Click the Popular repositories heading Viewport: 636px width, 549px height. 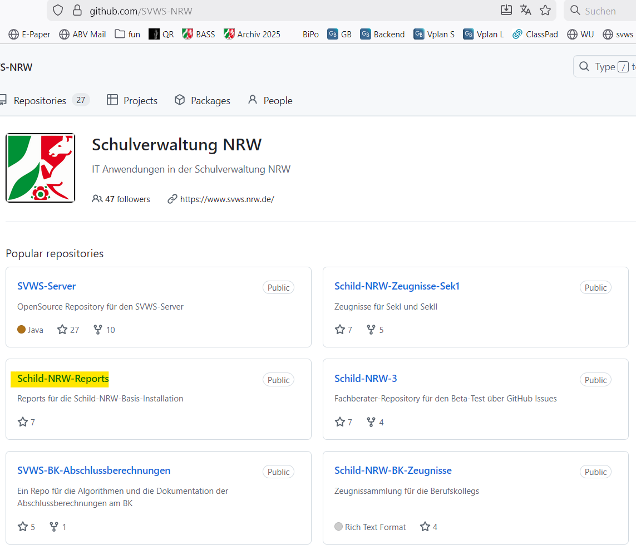pyautogui.click(x=55, y=253)
